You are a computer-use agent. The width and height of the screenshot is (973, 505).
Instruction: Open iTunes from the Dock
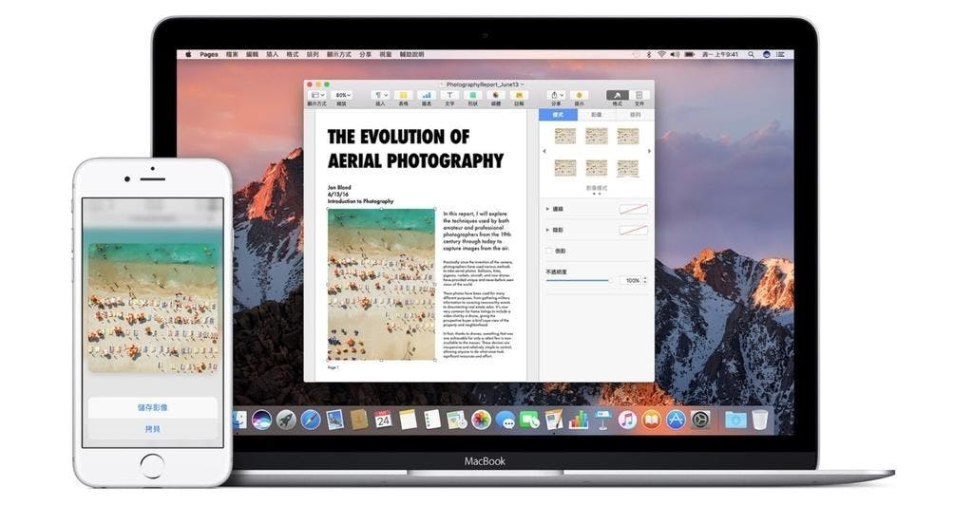tap(627, 420)
